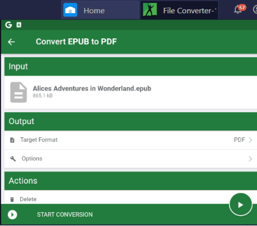Click the circular play floating button

tap(240, 205)
